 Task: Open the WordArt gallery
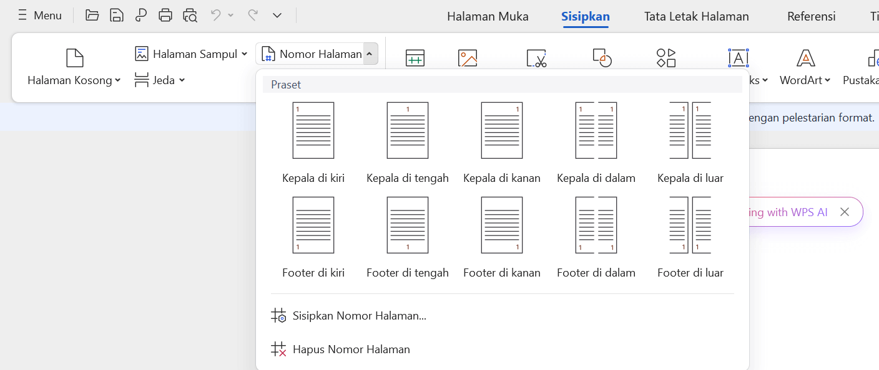805,67
